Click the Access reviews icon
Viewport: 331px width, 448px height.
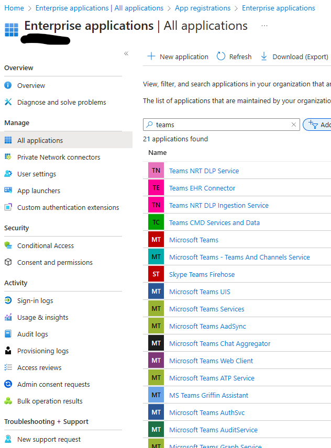(x=8, y=367)
